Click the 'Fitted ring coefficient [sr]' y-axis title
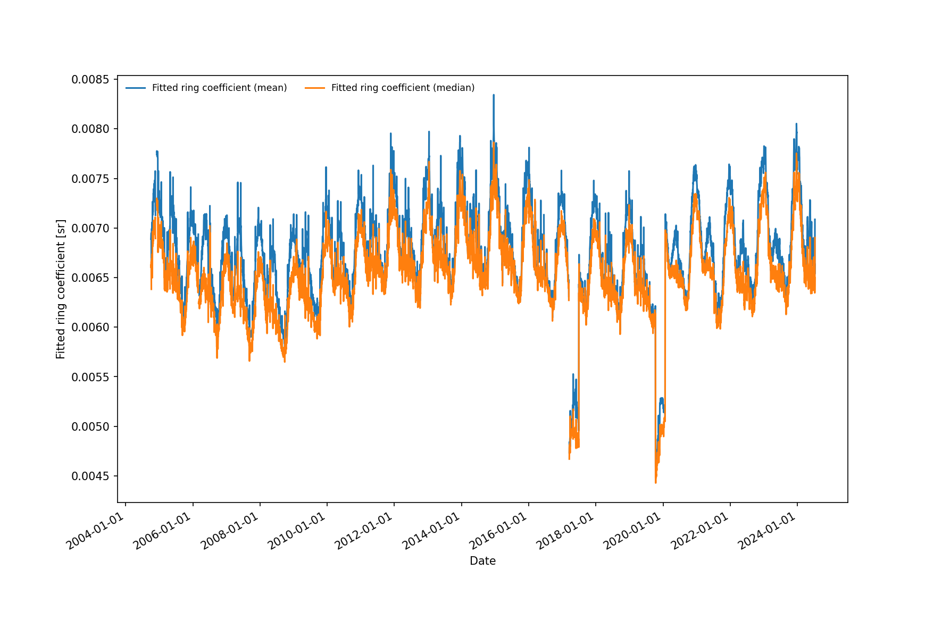 [x=61, y=289]
